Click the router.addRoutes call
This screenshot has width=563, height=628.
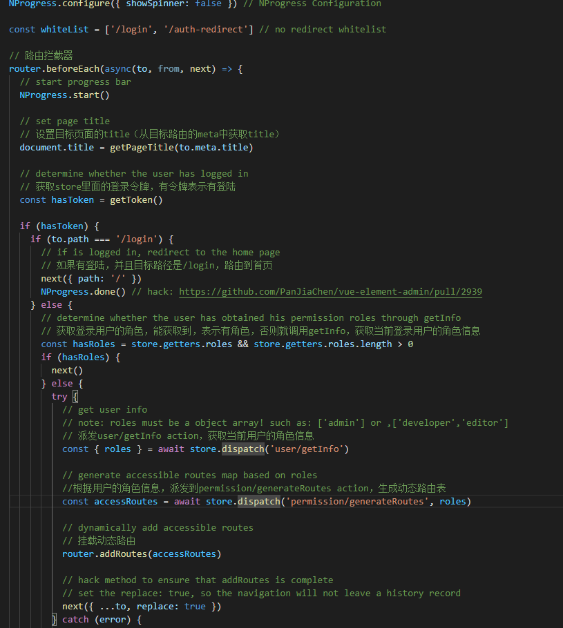coord(142,554)
